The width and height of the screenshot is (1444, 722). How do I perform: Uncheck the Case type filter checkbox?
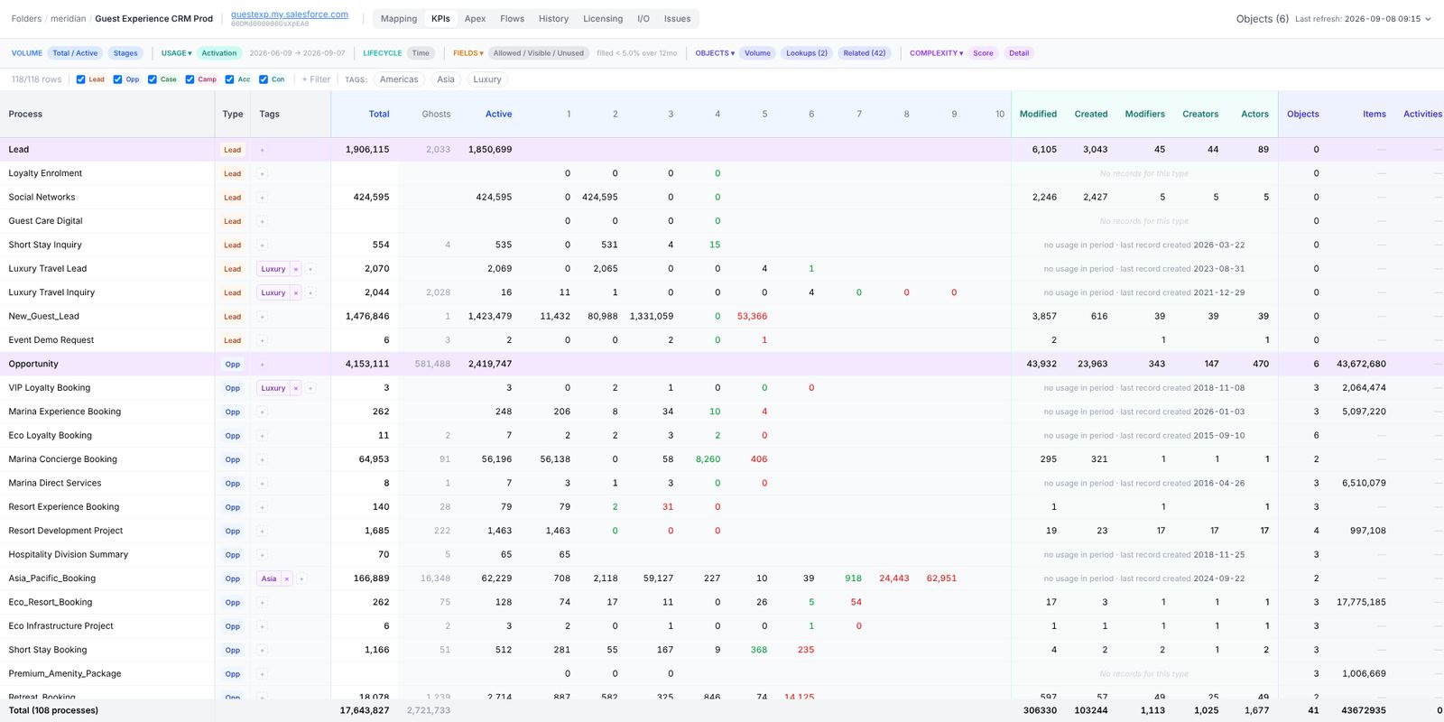pos(153,79)
